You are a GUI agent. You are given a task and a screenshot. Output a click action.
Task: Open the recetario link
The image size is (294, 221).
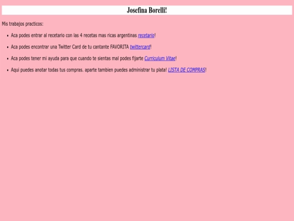pos(146,35)
